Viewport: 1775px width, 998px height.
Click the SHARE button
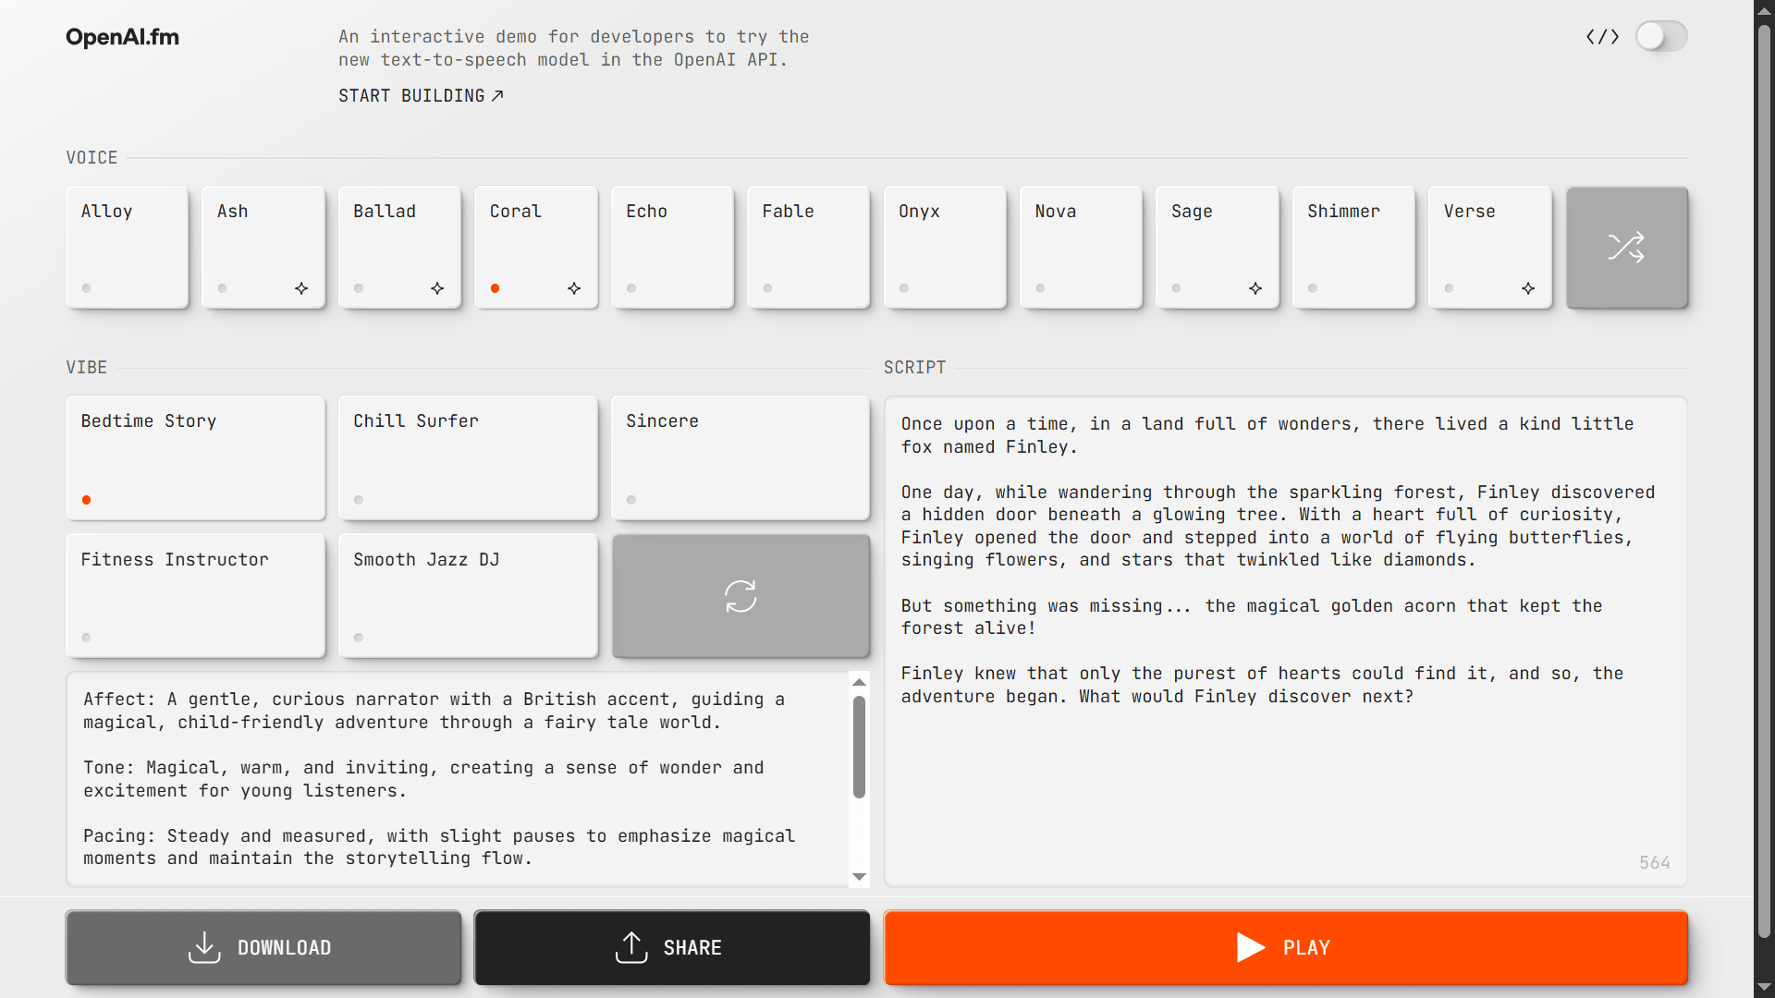click(672, 947)
